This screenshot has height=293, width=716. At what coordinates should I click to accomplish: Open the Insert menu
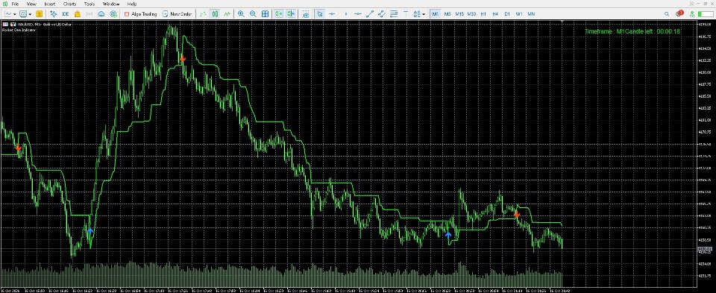50,4
